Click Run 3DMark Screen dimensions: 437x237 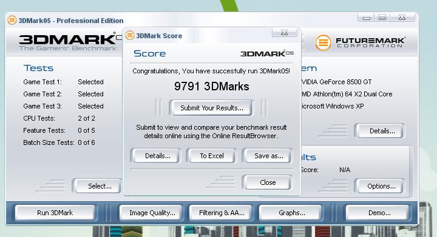click(55, 213)
